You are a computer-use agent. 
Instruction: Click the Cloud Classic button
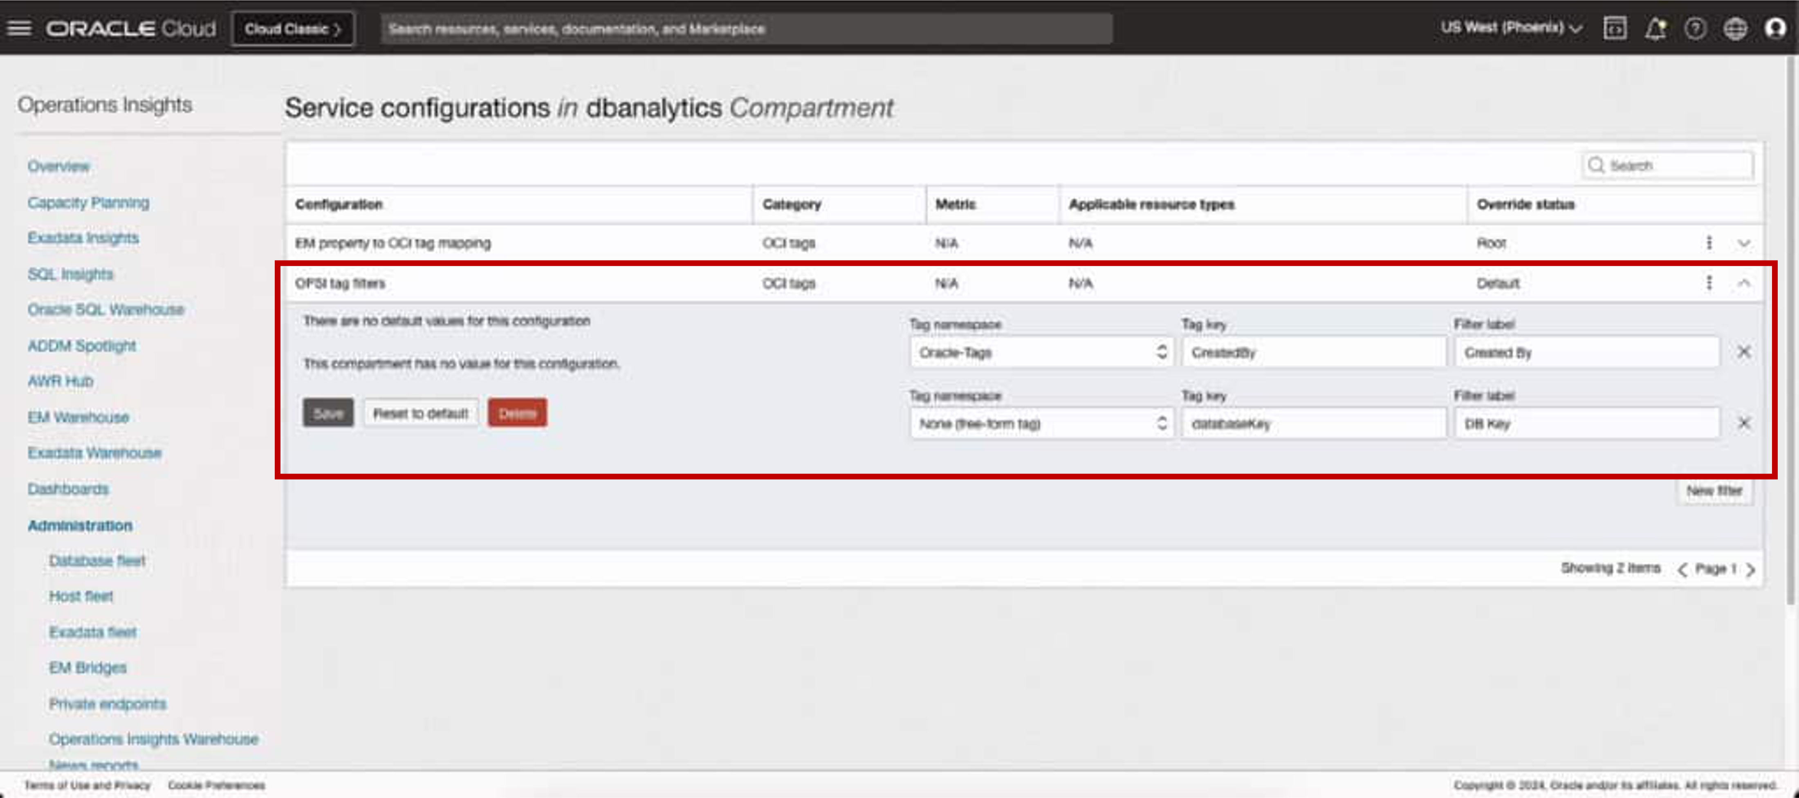[x=293, y=29]
